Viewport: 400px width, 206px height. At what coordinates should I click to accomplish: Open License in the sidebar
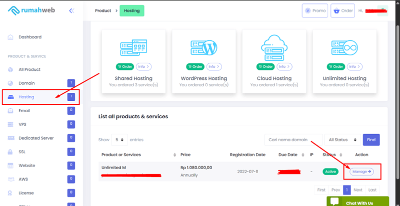point(26,193)
